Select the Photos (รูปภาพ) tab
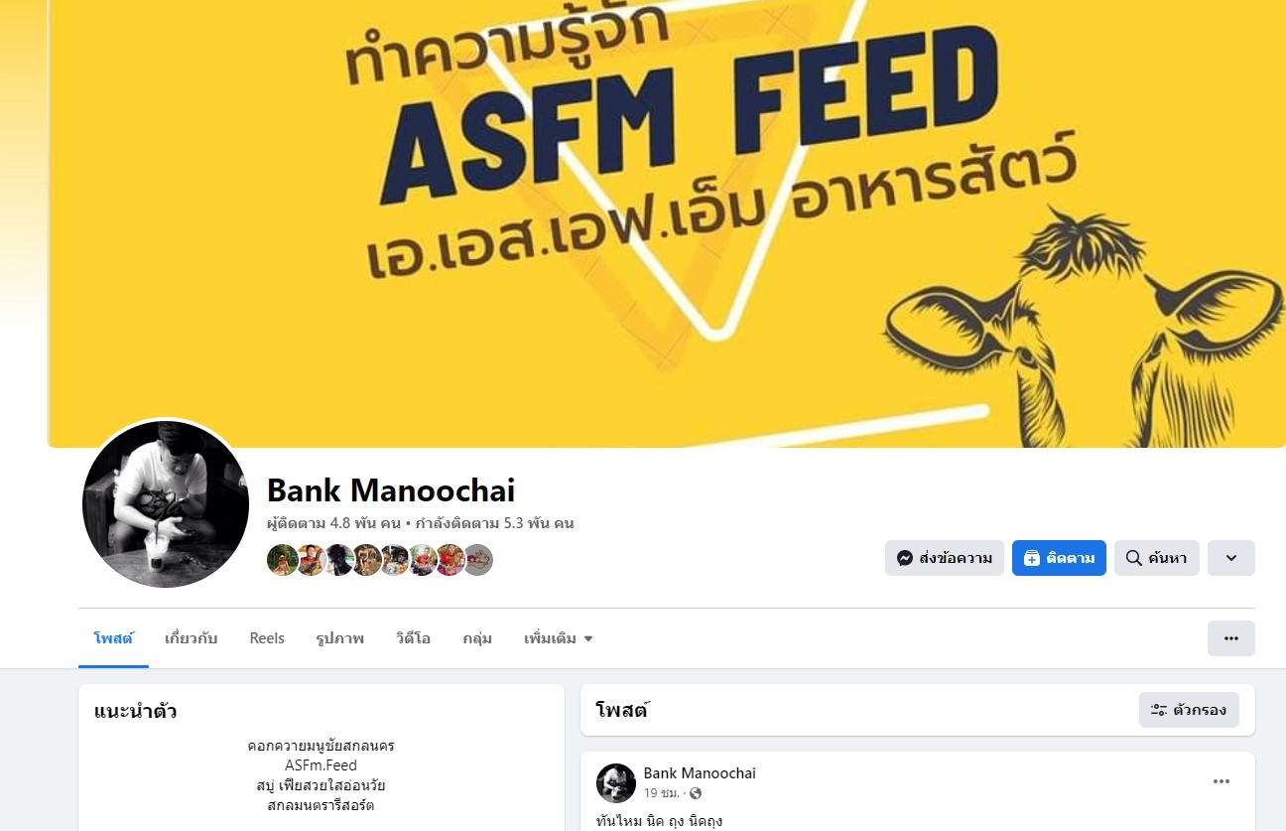This screenshot has width=1286, height=831. coord(340,638)
